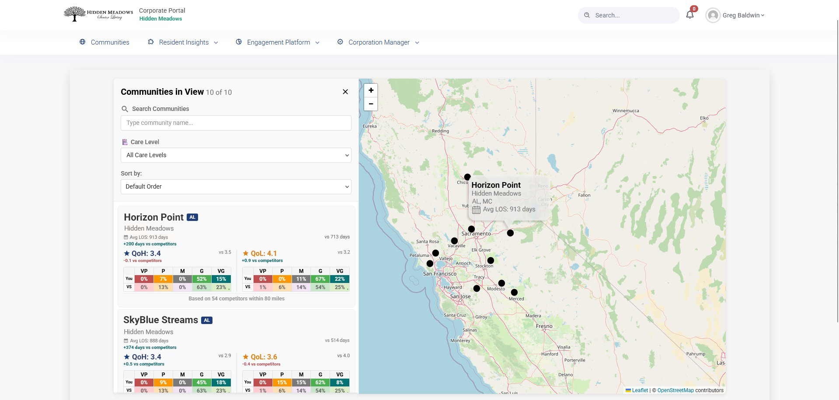839x400 pixels.
Task: Focus the community name search field
Action: [236, 123]
